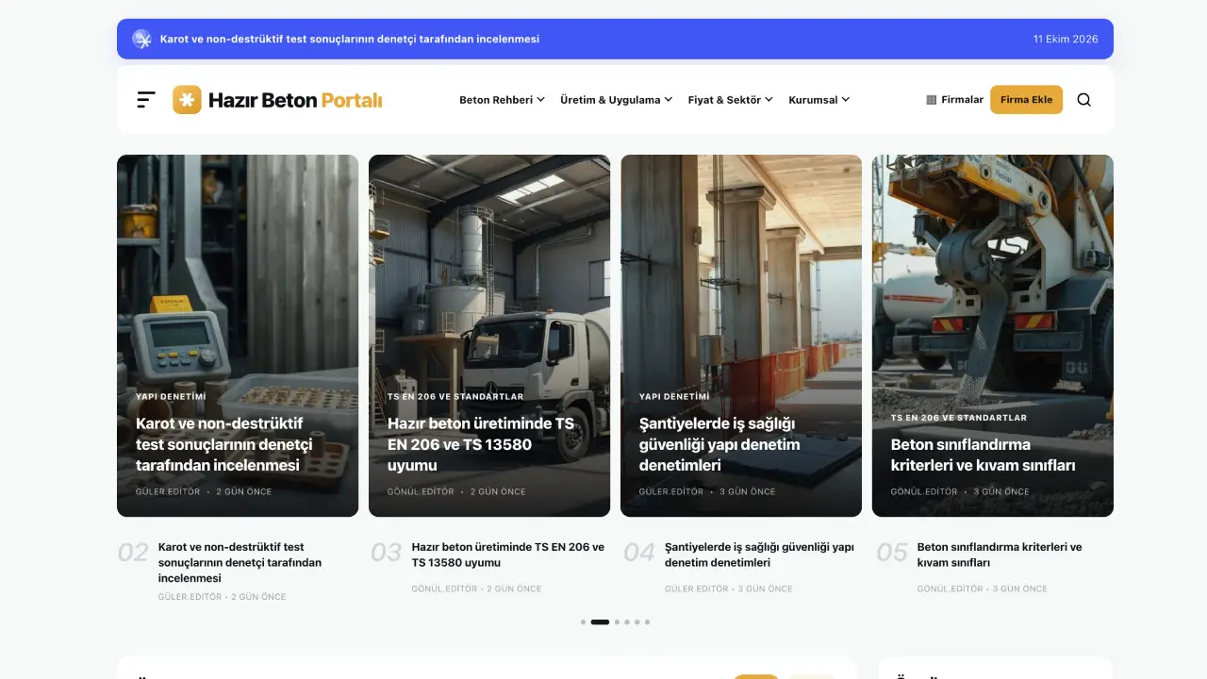This screenshot has width=1207, height=679.
Task: Click GÖNÜL.EDİTÖR under list item 05
Action: [x=951, y=588]
